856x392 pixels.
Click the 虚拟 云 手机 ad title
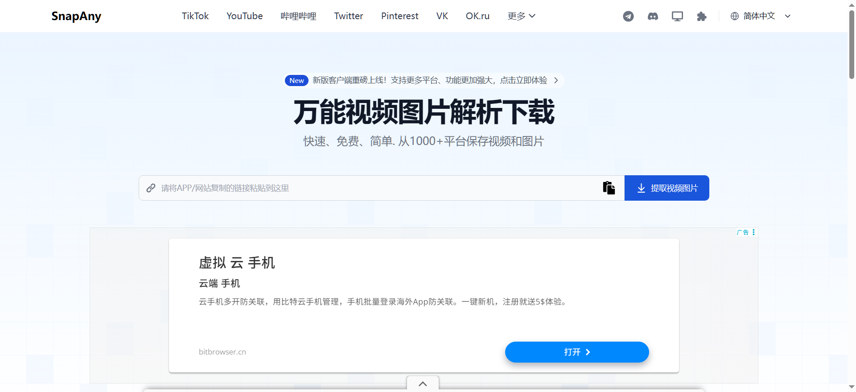237,263
